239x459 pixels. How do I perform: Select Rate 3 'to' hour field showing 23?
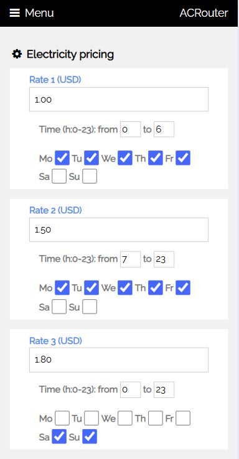[x=164, y=389]
